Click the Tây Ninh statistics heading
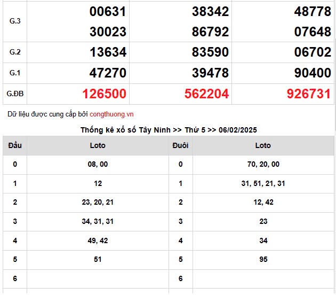This screenshot has width=336, height=295. 169,130
